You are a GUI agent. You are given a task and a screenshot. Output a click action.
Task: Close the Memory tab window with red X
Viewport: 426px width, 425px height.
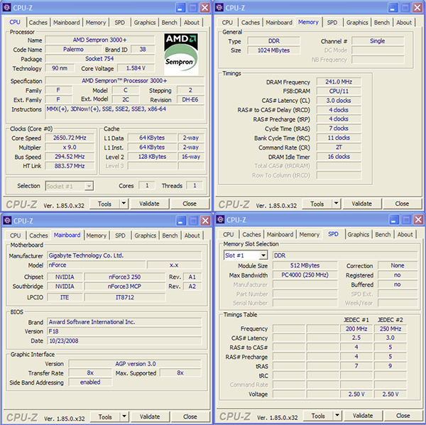417,8
